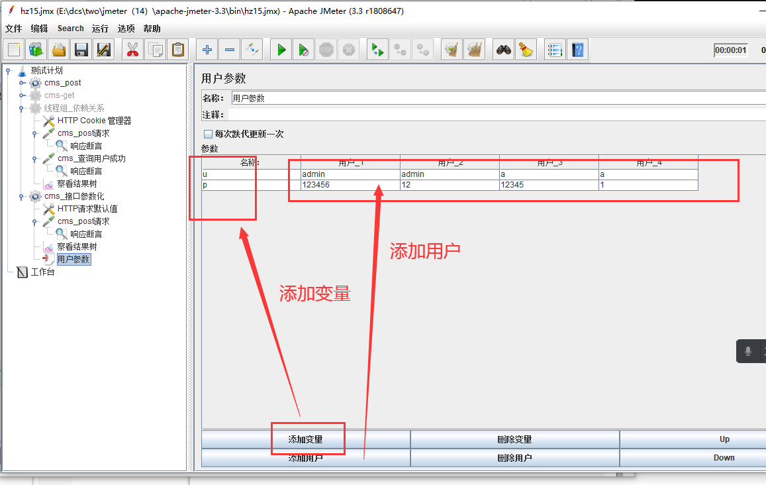Click the 添加用户 button

(306, 458)
